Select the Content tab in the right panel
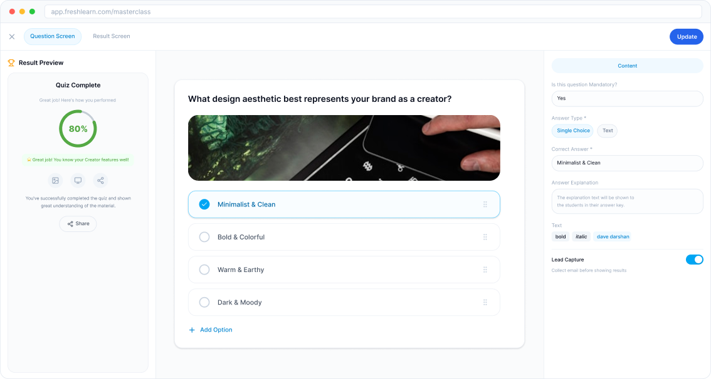The image size is (711, 379). click(x=627, y=66)
